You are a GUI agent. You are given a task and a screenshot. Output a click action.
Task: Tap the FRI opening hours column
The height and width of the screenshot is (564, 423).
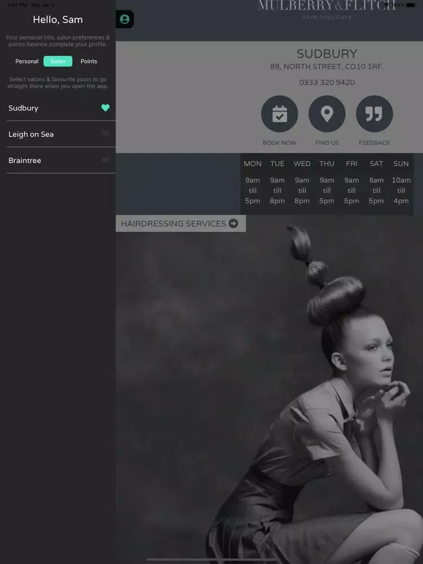pos(351,182)
